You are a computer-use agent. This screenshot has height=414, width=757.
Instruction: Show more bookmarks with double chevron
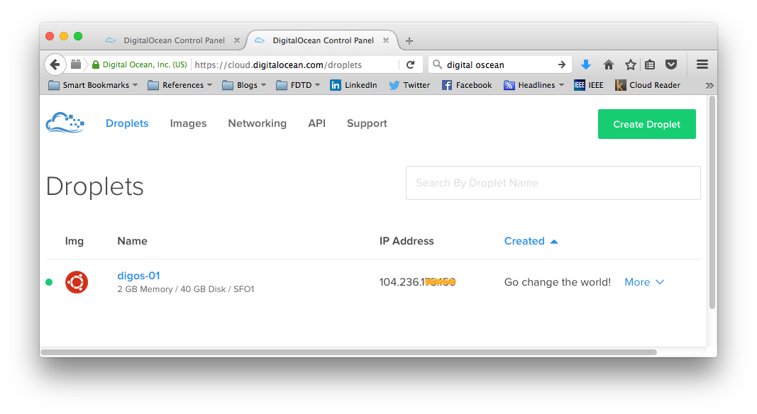pos(709,85)
